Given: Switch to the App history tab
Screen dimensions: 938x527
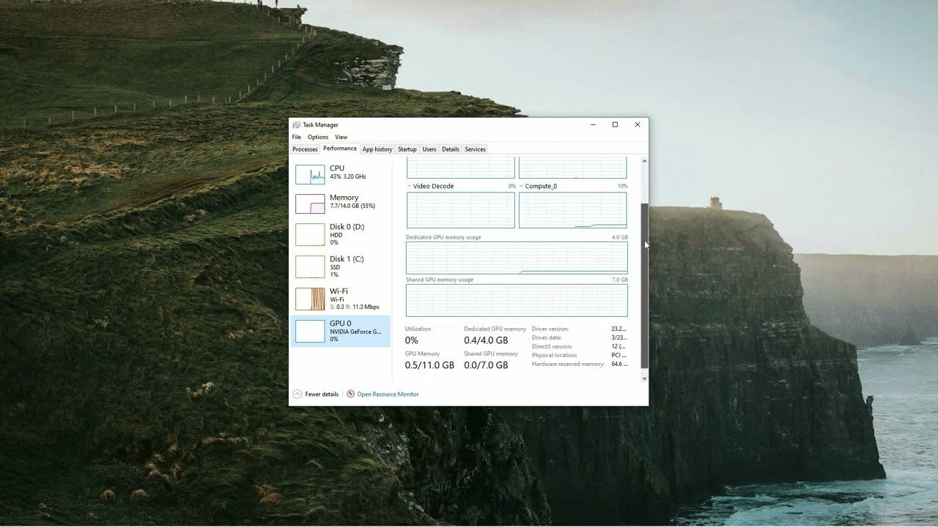Looking at the screenshot, I should coord(377,149).
